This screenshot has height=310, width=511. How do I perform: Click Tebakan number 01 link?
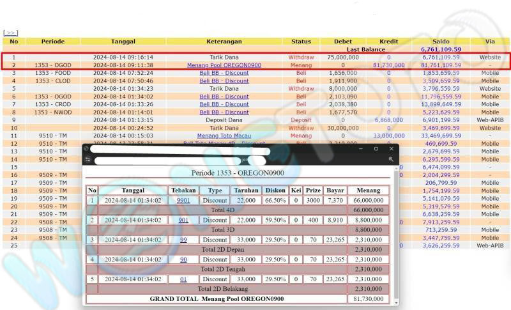pyautogui.click(x=183, y=279)
